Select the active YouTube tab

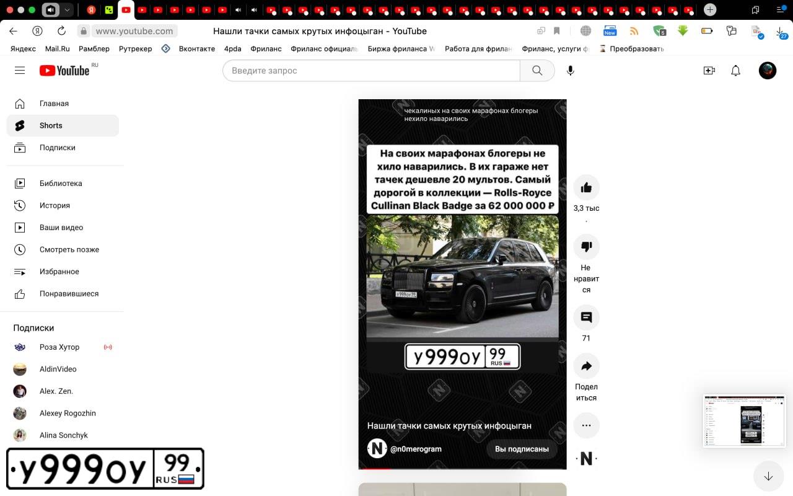pyautogui.click(x=126, y=10)
